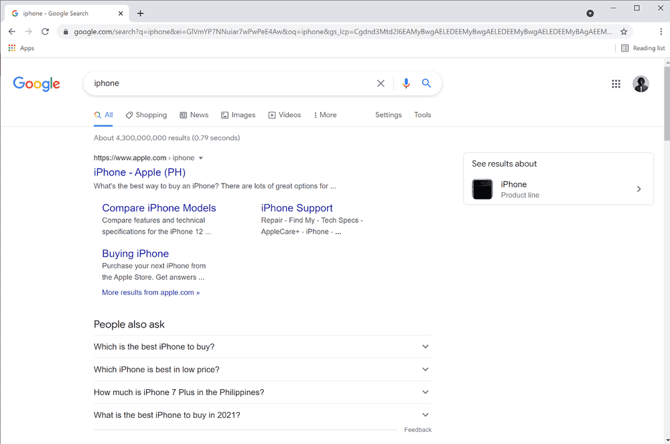Click the iPhone product thumbnail image
670x444 pixels.
[x=482, y=189]
